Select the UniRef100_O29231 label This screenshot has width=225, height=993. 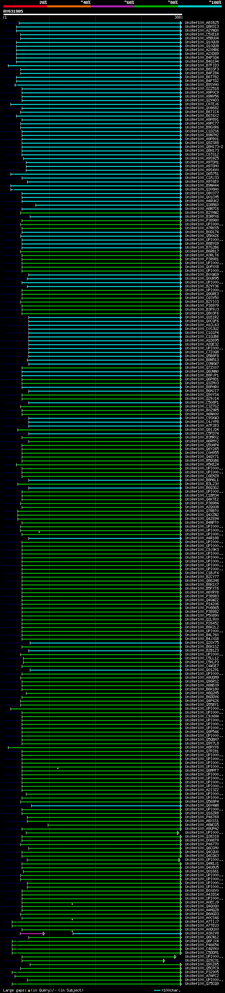[x=202, y=961]
